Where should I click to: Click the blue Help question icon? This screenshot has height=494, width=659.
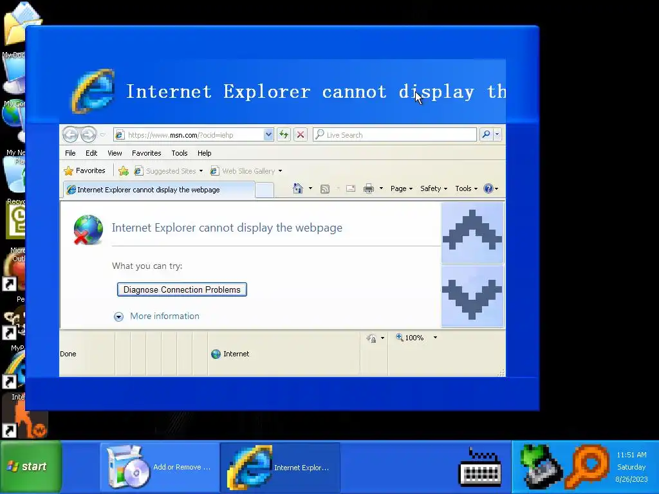coord(488,188)
